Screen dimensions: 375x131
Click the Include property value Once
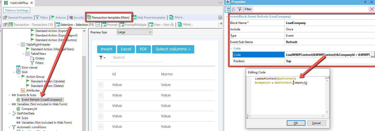290,29
